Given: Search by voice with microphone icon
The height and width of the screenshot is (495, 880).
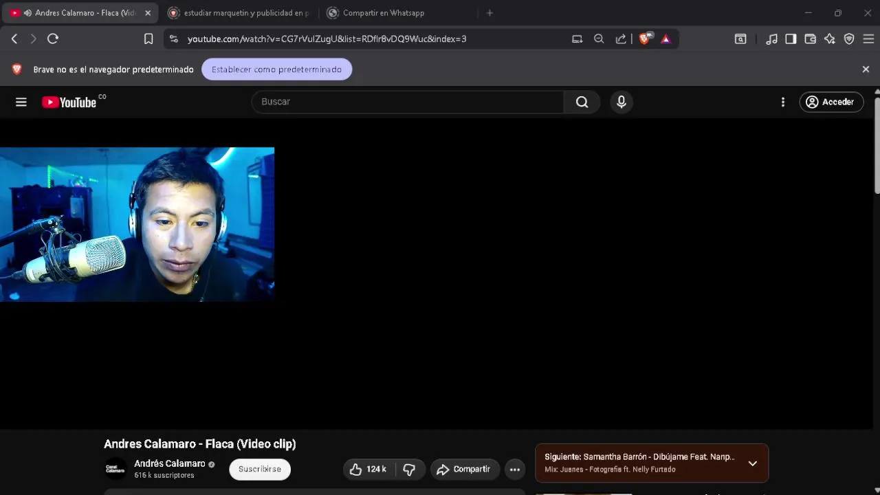Looking at the screenshot, I should [x=621, y=102].
